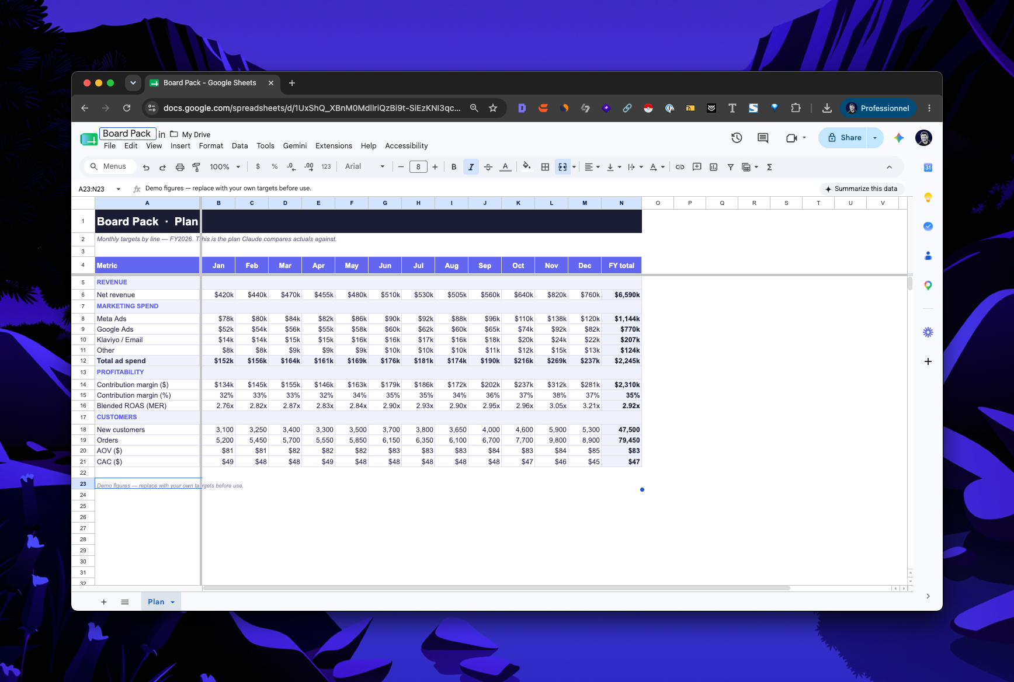The width and height of the screenshot is (1014, 682).
Task: Open the fill color picker
Action: point(527,167)
